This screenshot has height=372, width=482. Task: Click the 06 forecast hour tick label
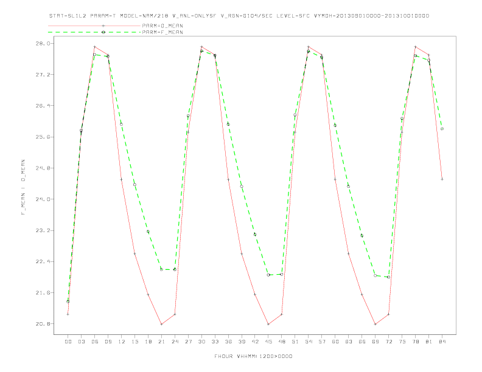95,342
